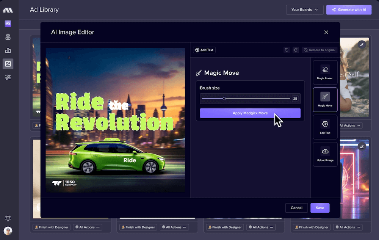This screenshot has width=379, height=240.
Task: Open the notifications bell icon
Action: pos(8,218)
